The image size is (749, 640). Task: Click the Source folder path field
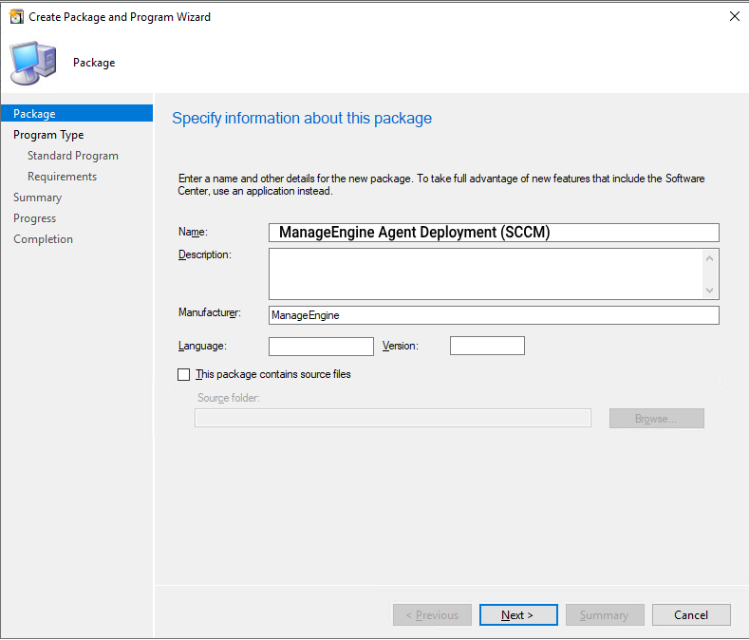click(x=393, y=418)
